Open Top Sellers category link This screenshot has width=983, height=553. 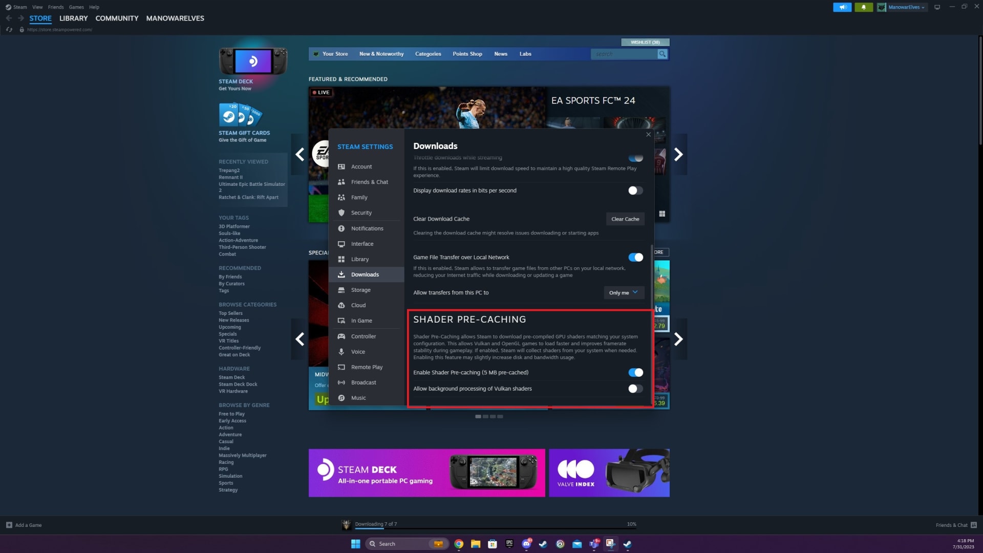tap(230, 313)
